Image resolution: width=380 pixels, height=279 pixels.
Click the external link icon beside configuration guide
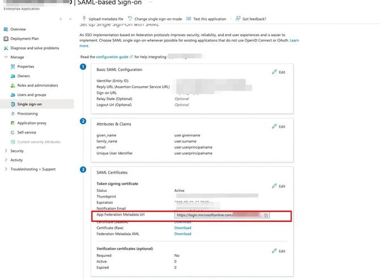(x=132, y=57)
